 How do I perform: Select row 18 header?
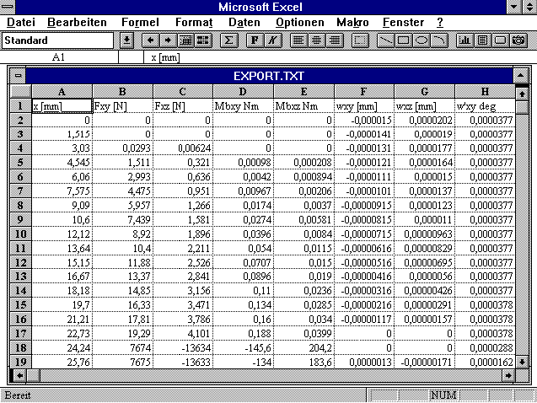coord(20,348)
